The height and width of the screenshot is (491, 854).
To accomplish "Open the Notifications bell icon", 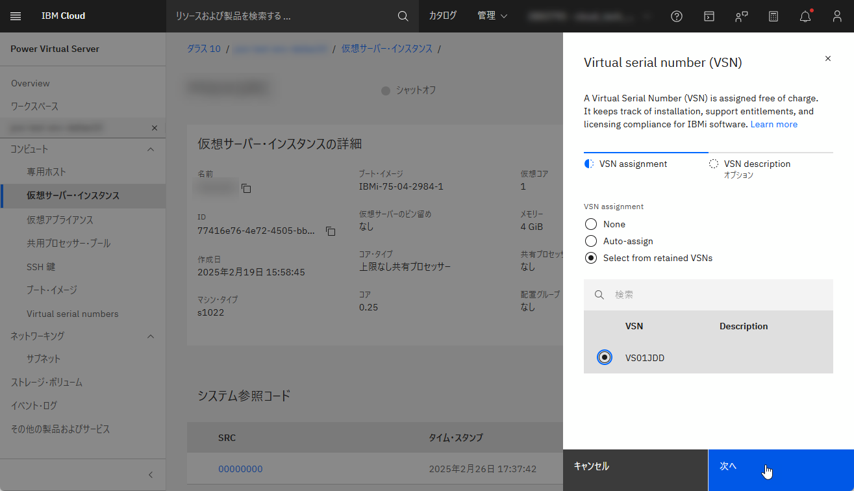I will [x=805, y=16].
